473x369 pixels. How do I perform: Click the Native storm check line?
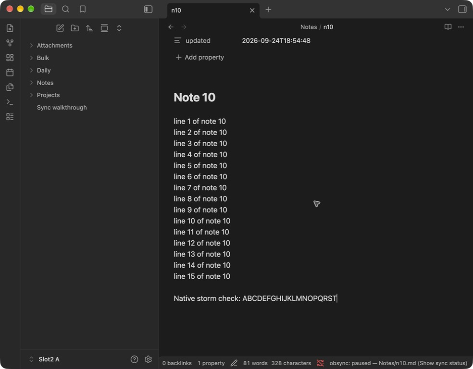pos(255,298)
